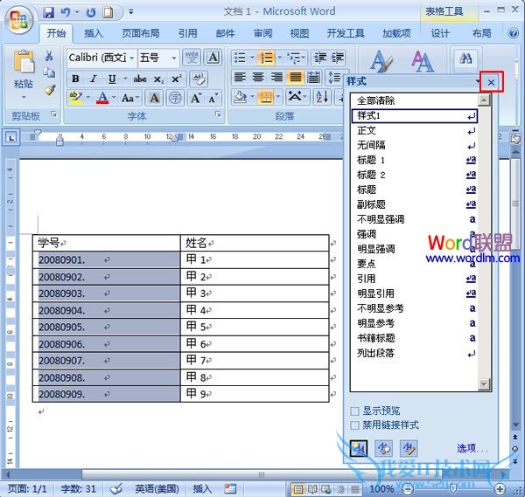Open Quick Styles gallery
This screenshot has height=497, width=525.
click(x=381, y=61)
